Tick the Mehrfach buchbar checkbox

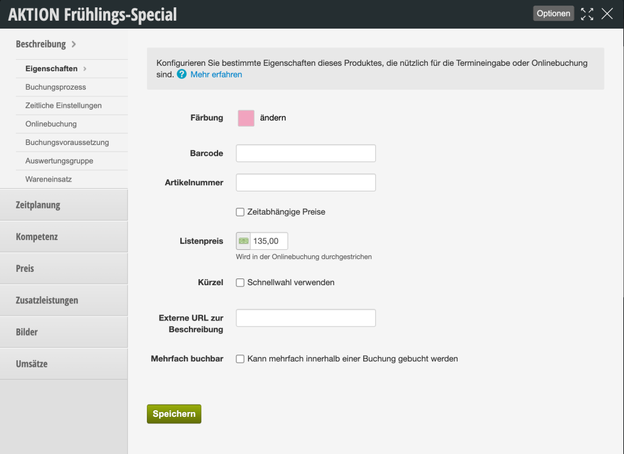coord(240,359)
